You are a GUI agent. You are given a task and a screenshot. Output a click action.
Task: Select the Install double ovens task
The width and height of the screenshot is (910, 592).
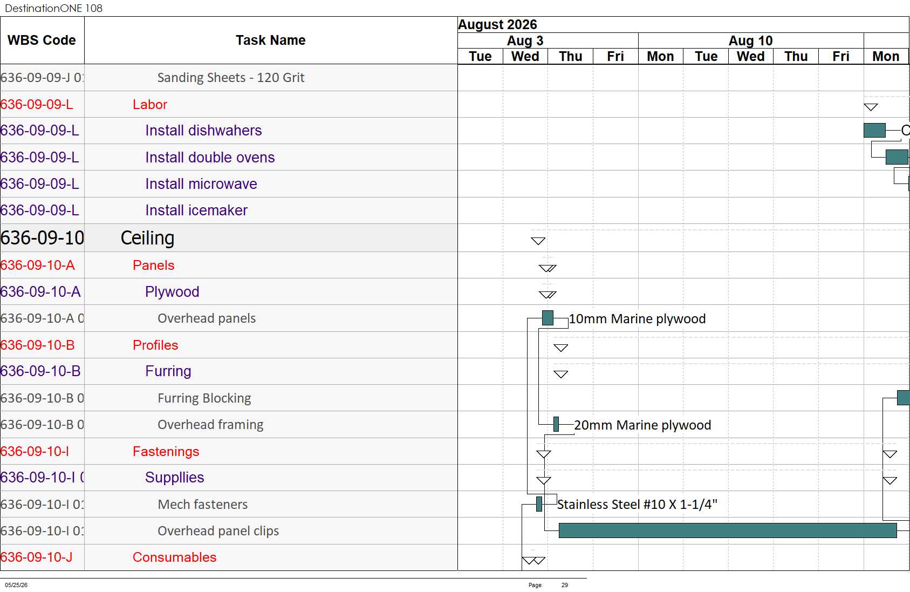[x=210, y=158]
